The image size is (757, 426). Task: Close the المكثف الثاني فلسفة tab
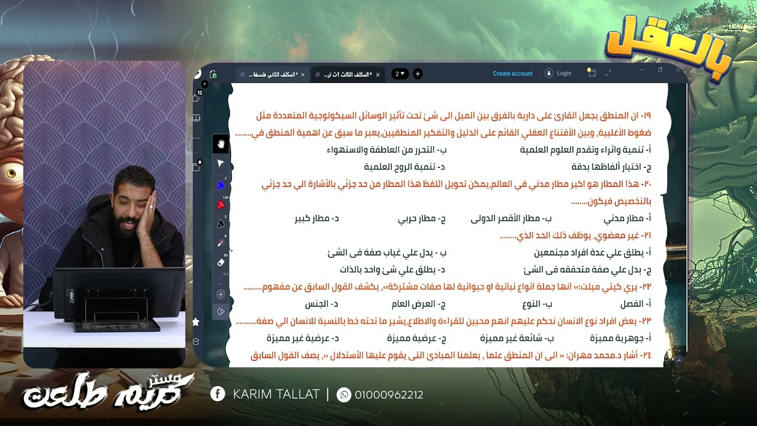(303, 75)
